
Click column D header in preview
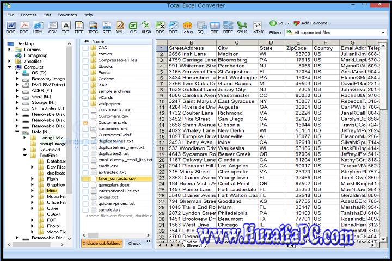pos(271,42)
